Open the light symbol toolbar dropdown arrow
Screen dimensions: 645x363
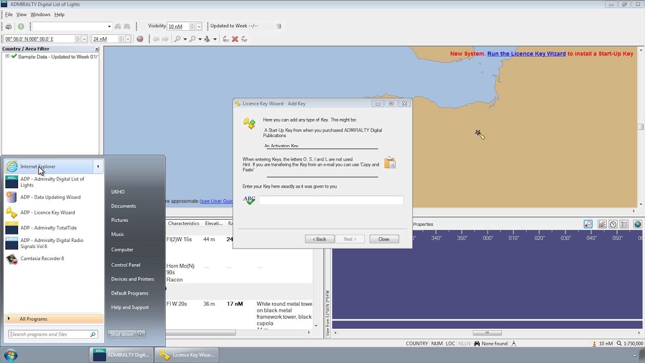coord(215,39)
